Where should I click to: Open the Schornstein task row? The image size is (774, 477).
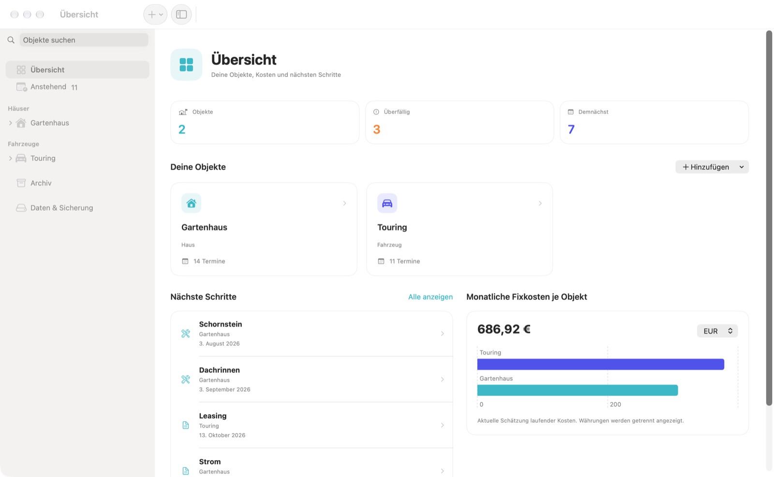[x=312, y=333]
